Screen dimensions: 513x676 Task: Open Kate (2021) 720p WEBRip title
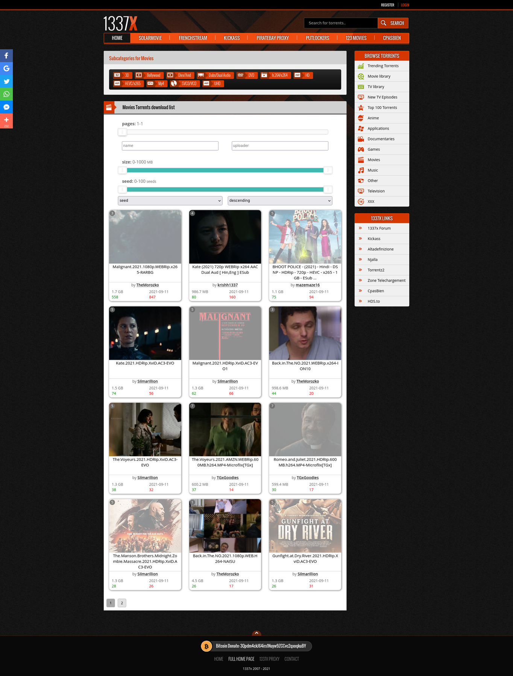click(x=225, y=270)
